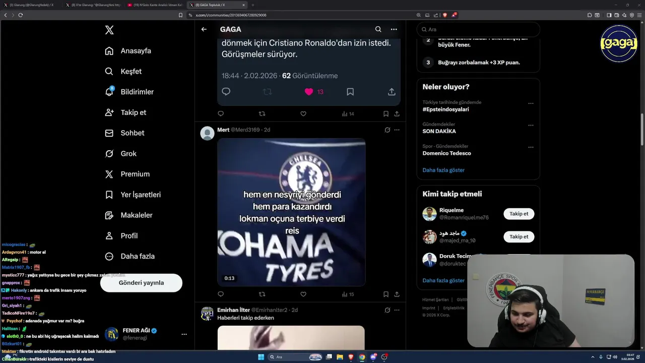
Task: Bookmark Mert's Chelsea video post
Action: (x=386, y=294)
